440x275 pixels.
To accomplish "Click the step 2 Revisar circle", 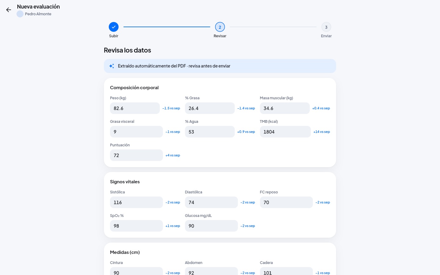I will 220,27.
